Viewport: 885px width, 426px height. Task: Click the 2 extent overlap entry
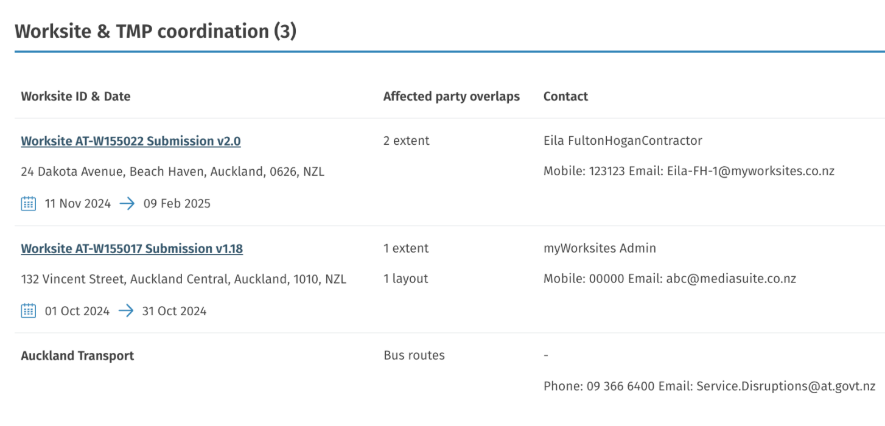tap(407, 141)
